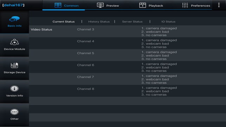Click Channel 7 'no cameras' text
This screenshot has width=226, height=127.
click(154, 83)
